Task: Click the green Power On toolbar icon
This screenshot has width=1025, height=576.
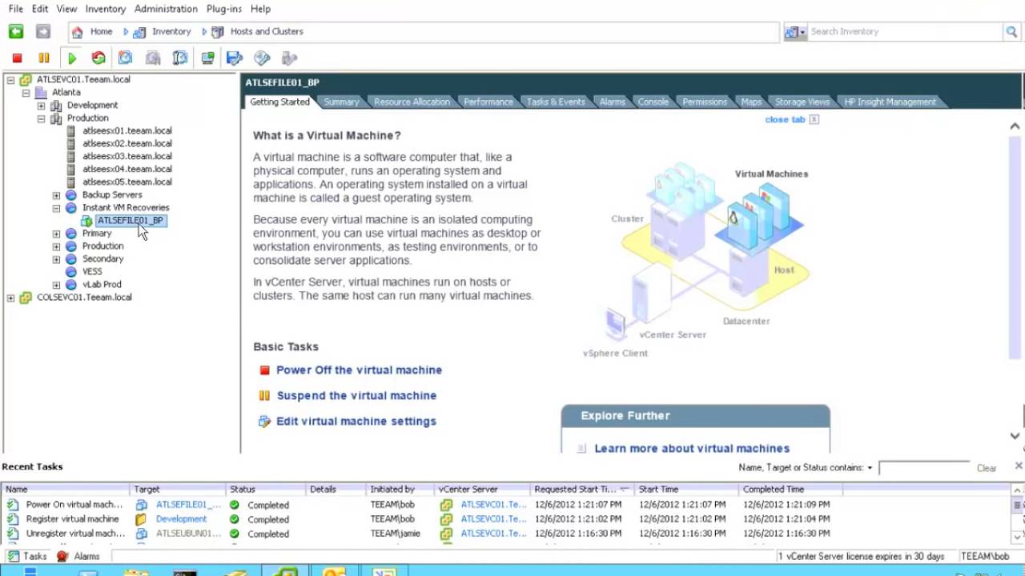Action: (x=72, y=58)
